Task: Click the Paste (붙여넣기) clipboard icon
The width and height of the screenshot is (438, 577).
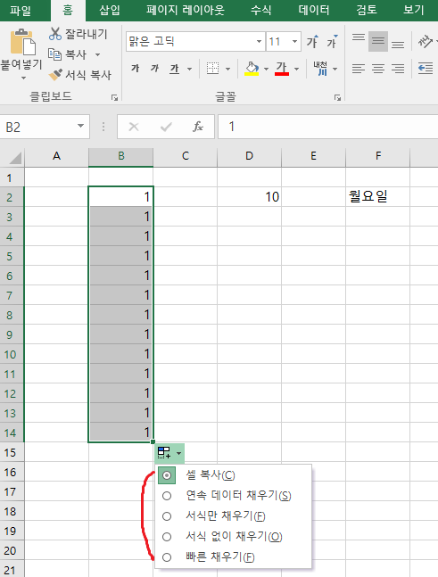Action: click(23, 42)
